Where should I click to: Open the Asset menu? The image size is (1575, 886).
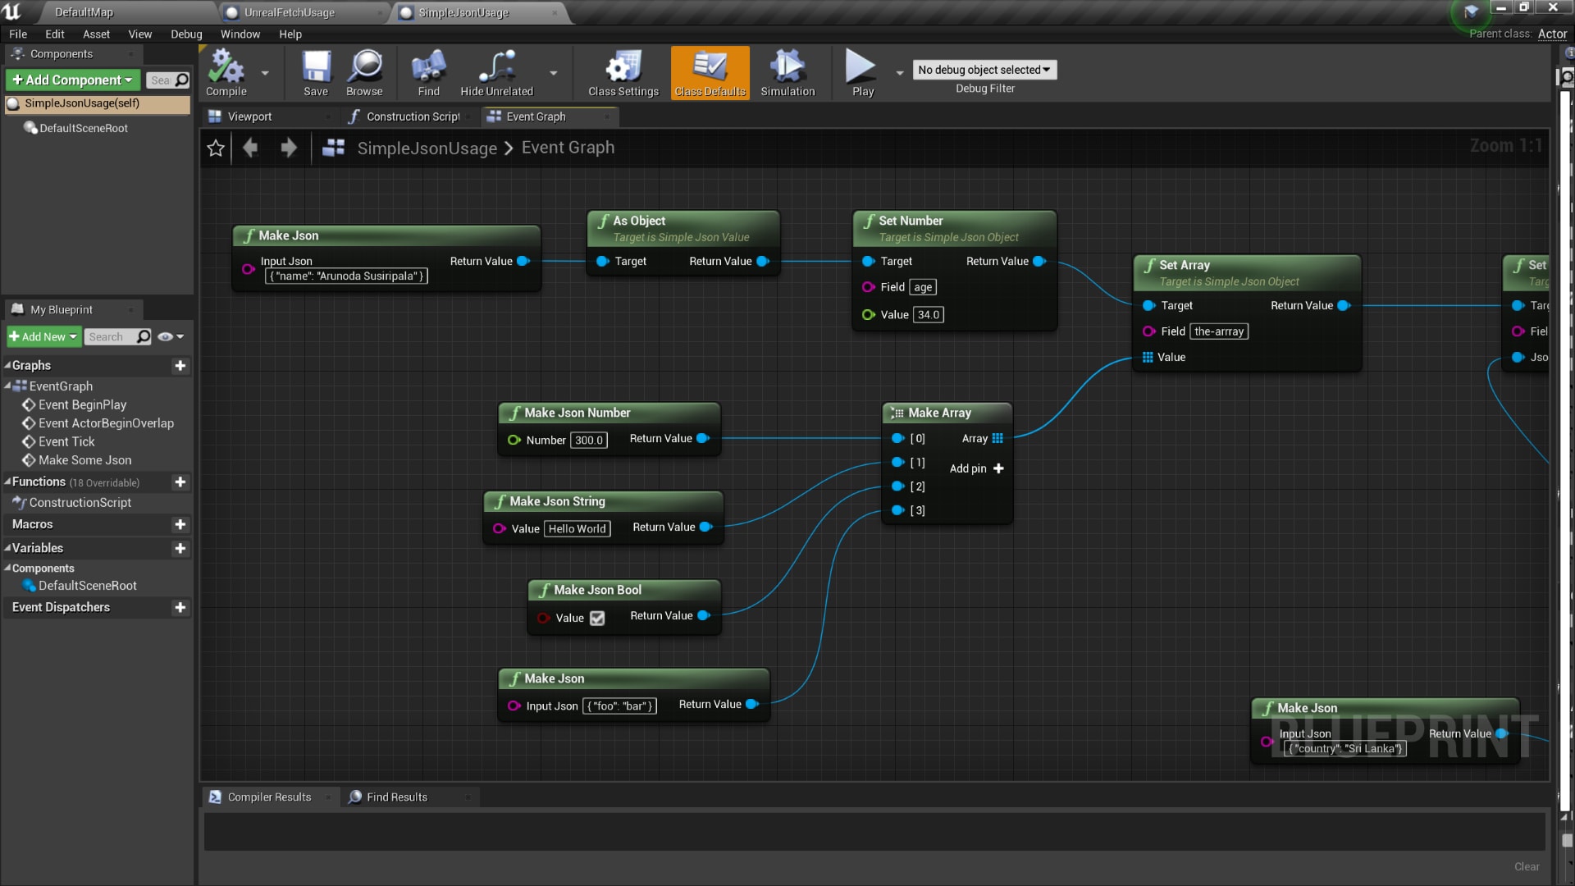[x=96, y=34]
